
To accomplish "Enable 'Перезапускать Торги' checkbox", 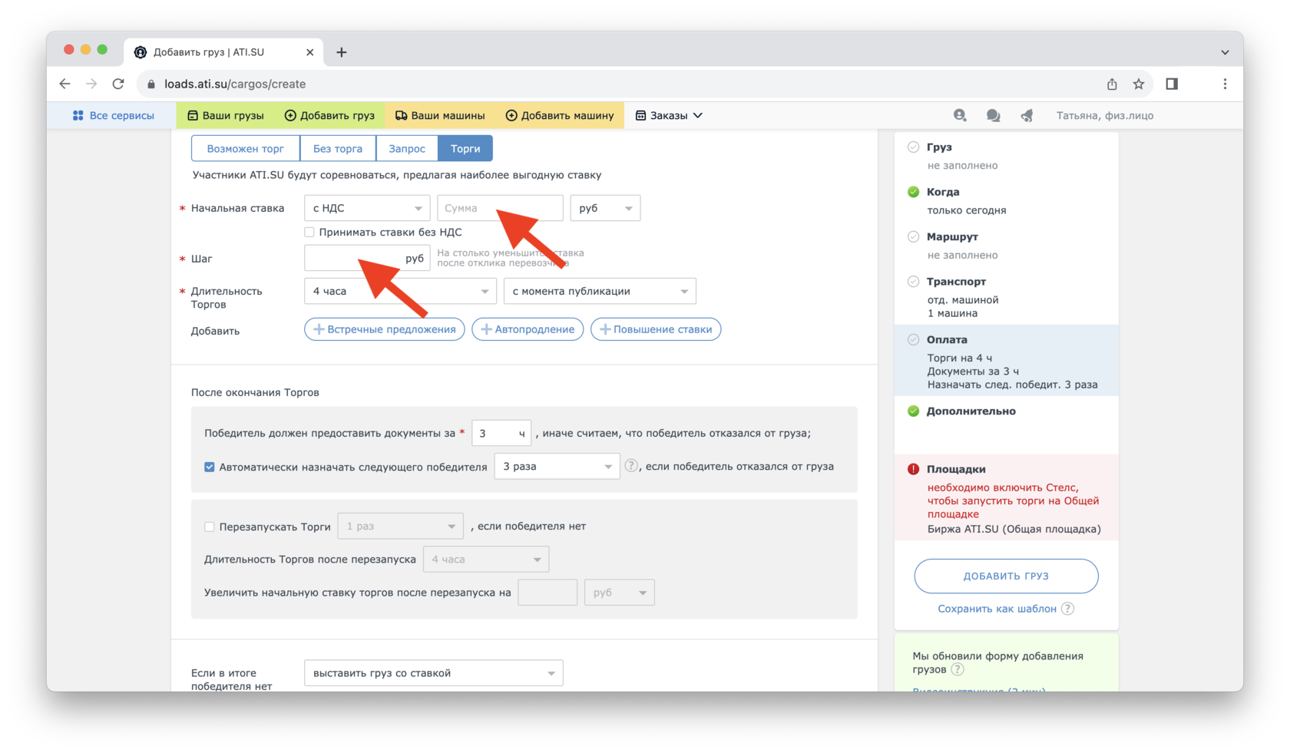I will point(210,527).
